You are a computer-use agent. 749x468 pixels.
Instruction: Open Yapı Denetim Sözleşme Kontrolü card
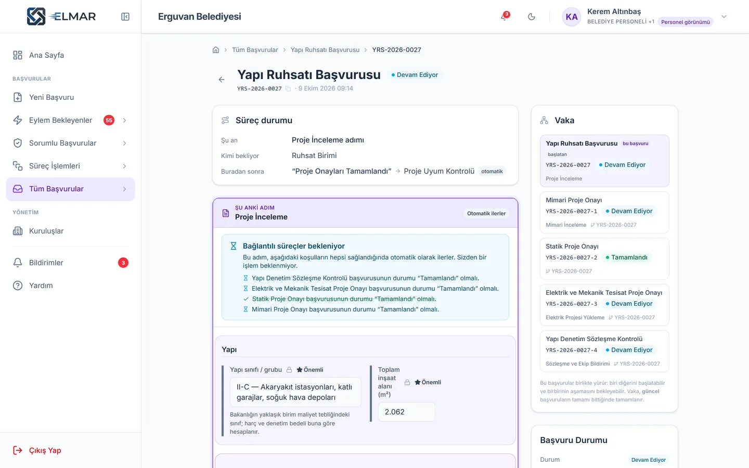click(x=604, y=351)
